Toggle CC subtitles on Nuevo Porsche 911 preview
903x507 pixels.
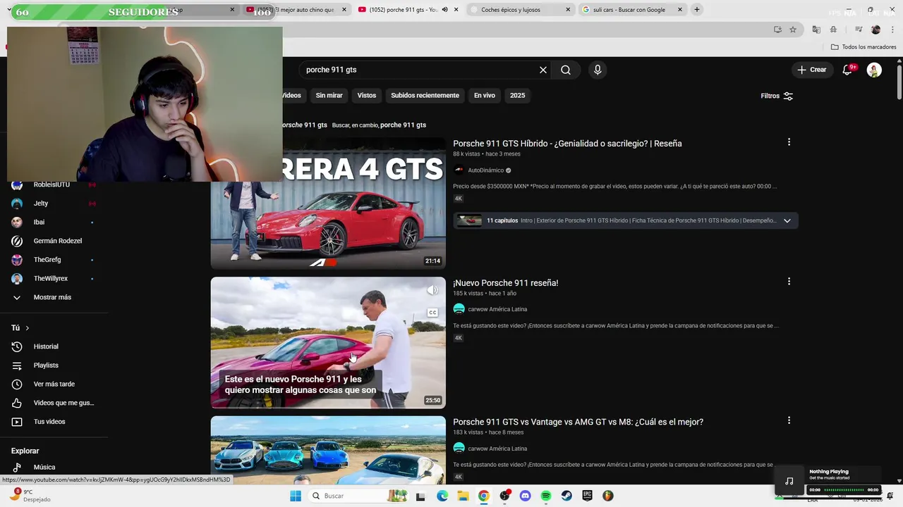click(x=432, y=313)
